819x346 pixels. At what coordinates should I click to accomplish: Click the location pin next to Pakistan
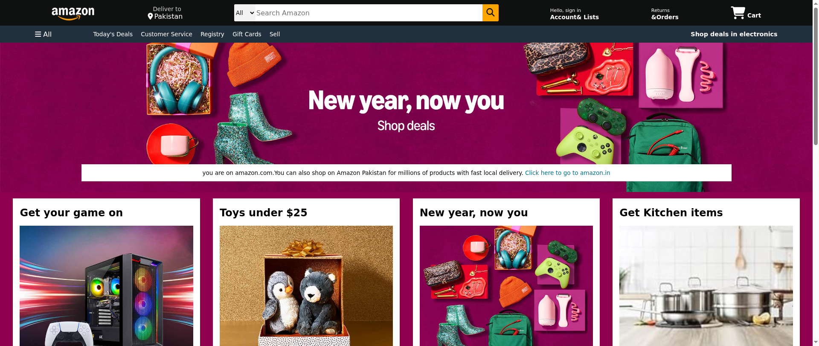coord(150,17)
